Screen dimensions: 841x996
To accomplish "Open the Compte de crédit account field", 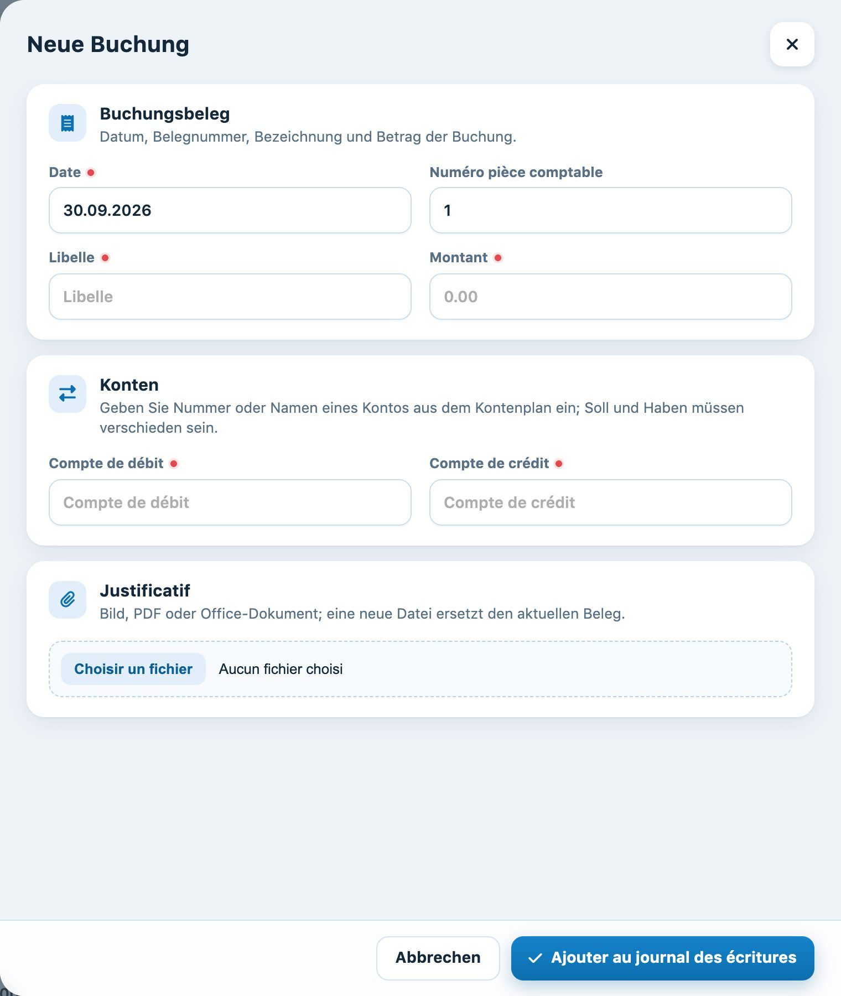I will (x=611, y=502).
